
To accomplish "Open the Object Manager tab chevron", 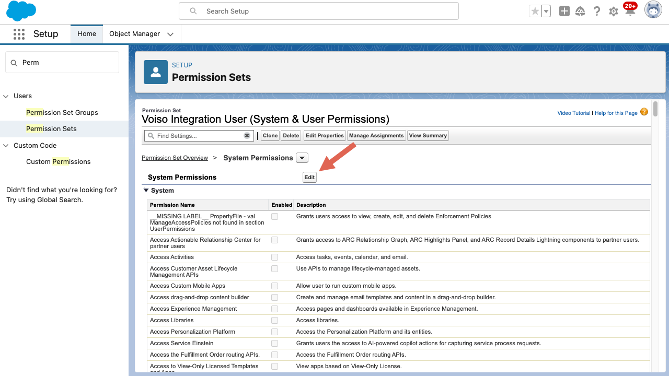I will [x=170, y=34].
